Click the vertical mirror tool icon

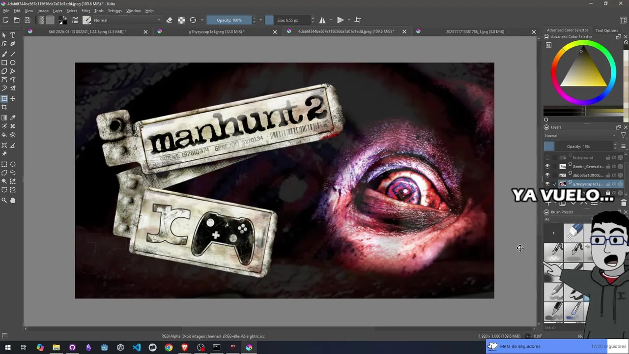tap(340, 20)
